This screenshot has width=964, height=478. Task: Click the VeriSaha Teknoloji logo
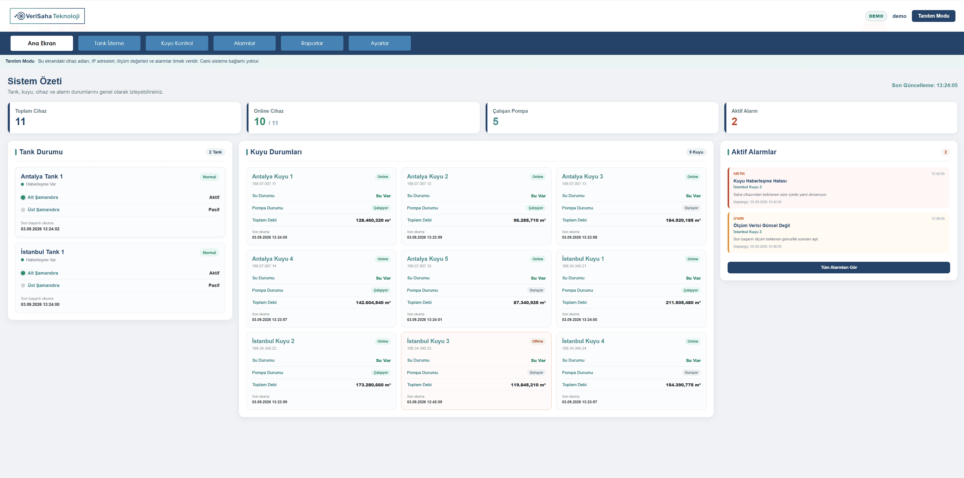[x=47, y=16]
